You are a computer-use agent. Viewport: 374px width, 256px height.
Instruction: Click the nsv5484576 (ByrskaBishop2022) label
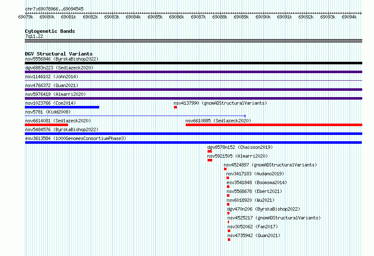[62, 129]
